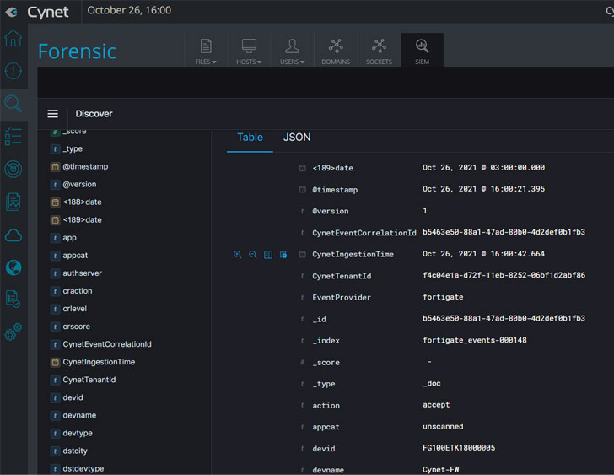614x475 pixels.
Task: Filter out CynetIngestionTime value (zoom-out icon)
Action: (x=252, y=255)
